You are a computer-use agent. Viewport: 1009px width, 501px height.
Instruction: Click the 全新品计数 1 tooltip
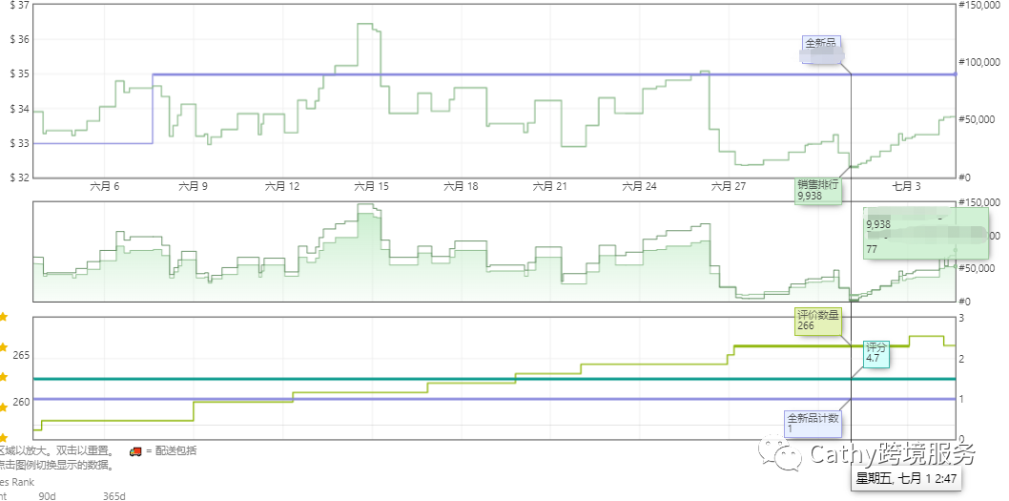coord(813,423)
